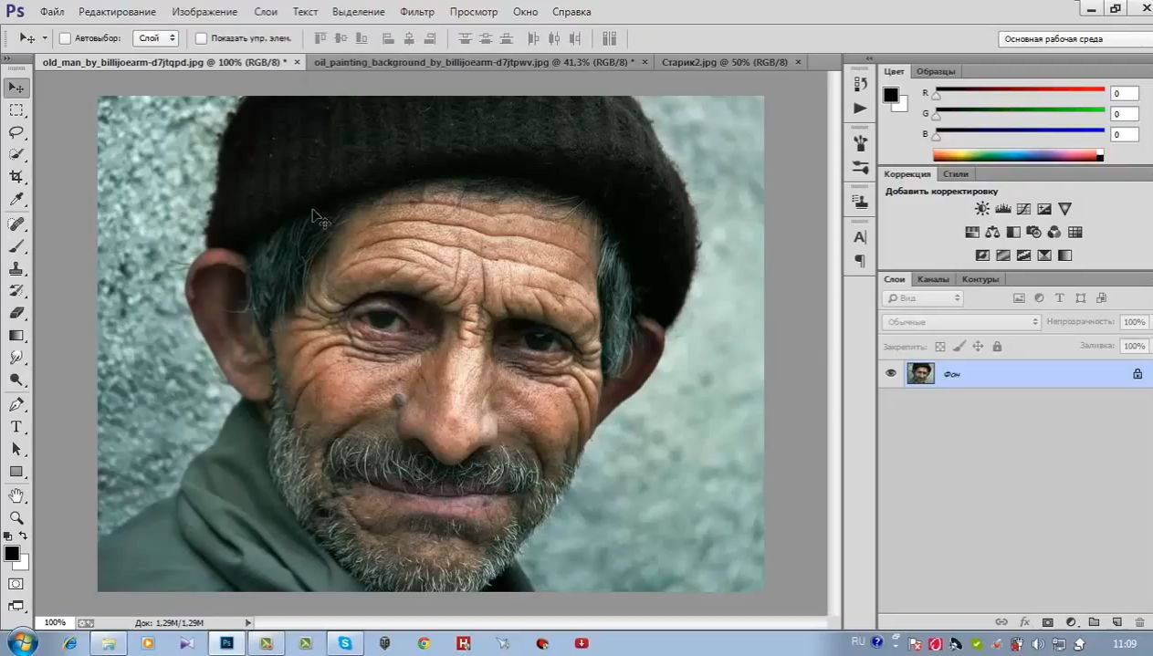1153x656 pixels.
Task: Open the Слой auto-select dropdown
Action: 156,38
